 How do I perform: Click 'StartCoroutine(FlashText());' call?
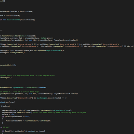coord(38,121)
